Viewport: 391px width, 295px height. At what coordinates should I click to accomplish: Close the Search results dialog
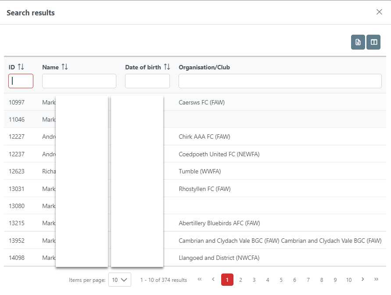coord(379,12)
